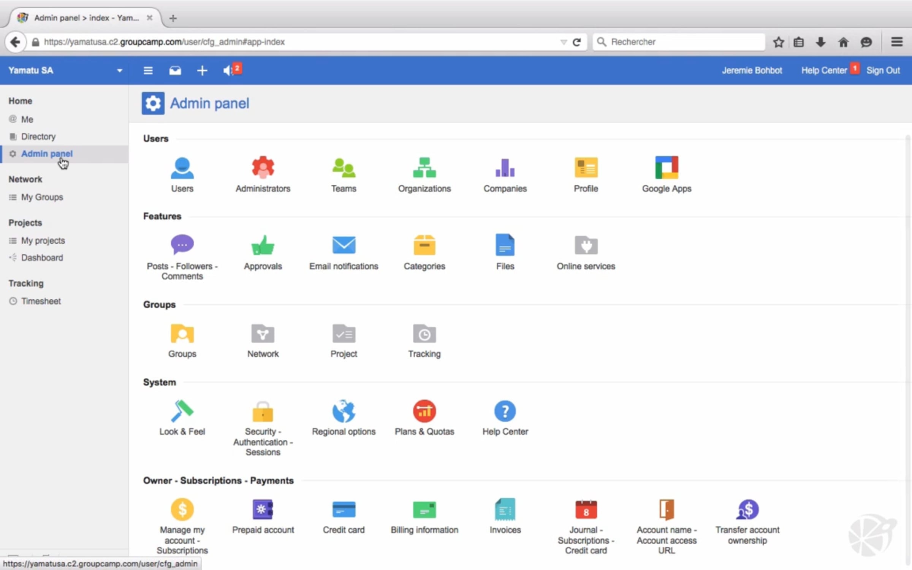Open the Organizations icon

[424, 168]
